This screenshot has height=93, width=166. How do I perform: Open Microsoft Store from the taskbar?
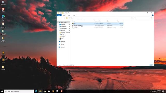point(45,91)
